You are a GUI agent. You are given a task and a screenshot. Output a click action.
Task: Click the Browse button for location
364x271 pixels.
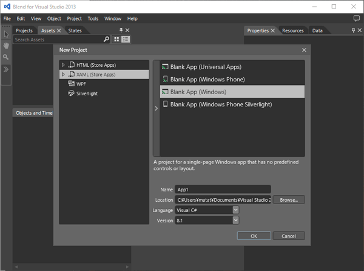(x=289, y=200)
